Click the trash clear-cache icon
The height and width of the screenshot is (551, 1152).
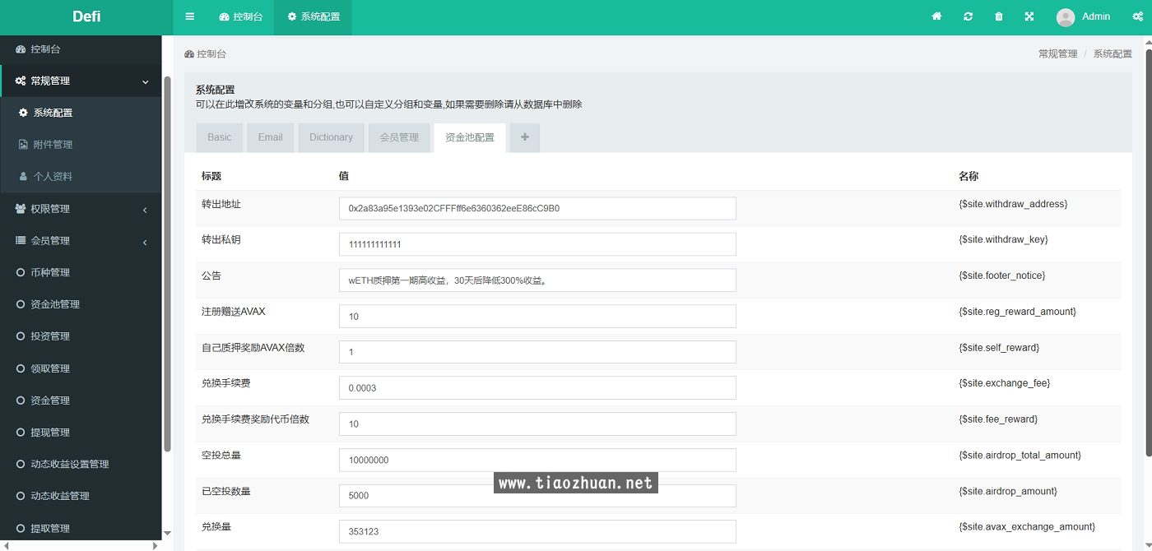click(x=999, y=16)
